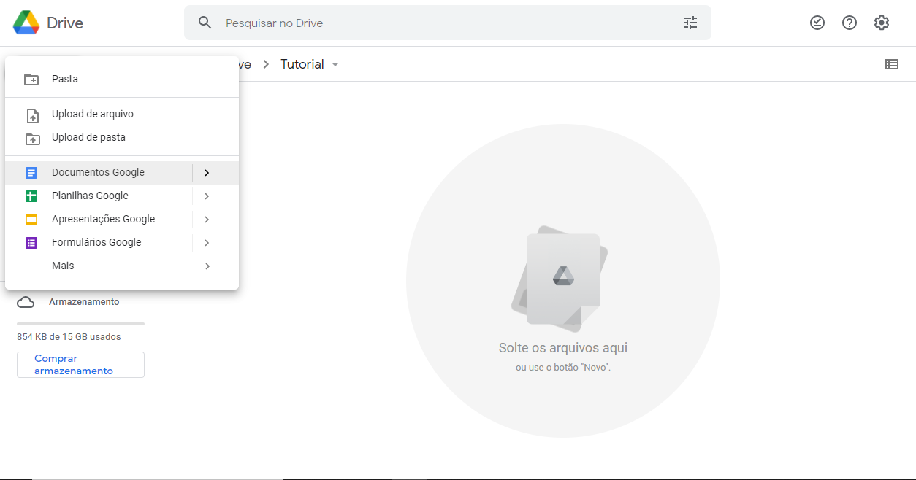Click the new folder icon beside Pasta
Viewport: 916px width, 480px height.
pos(31,79)
